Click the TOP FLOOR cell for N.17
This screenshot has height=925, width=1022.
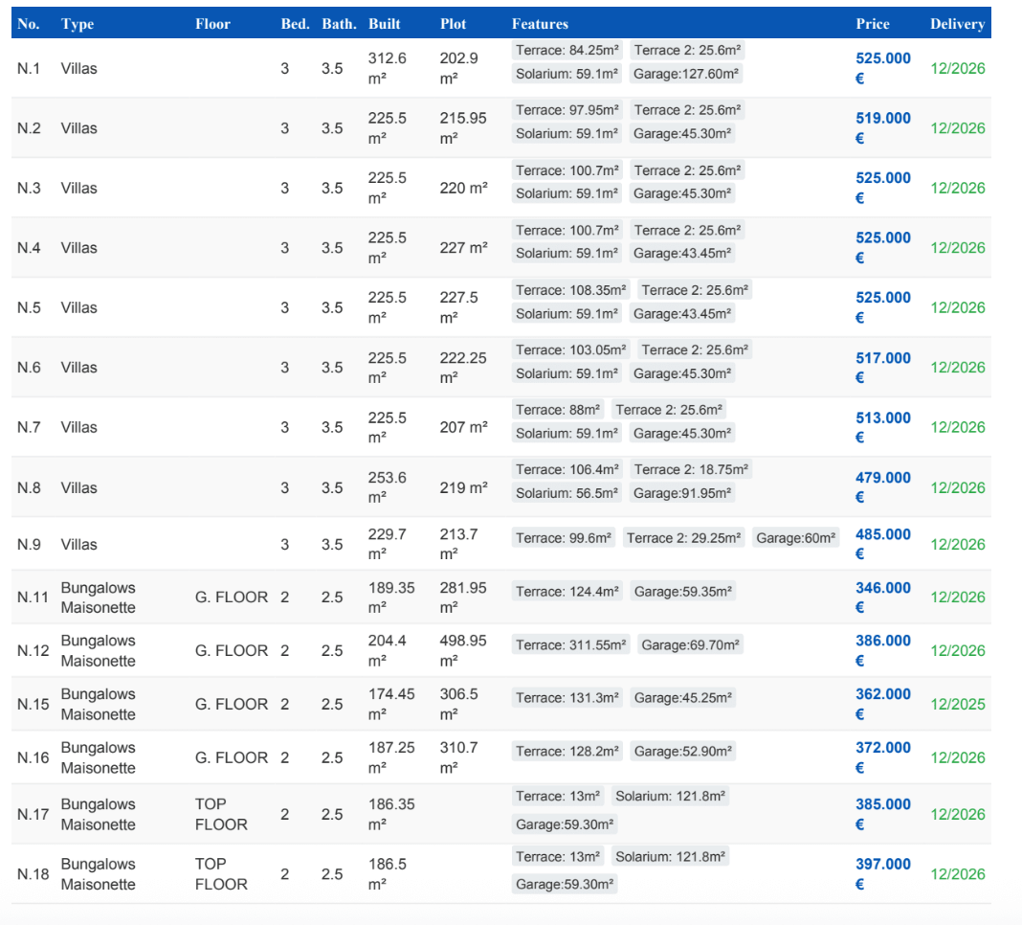pos(221,814)
